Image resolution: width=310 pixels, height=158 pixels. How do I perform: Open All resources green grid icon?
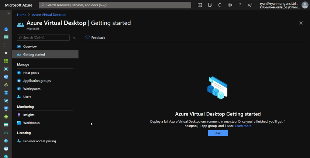[x=6, y=61]
